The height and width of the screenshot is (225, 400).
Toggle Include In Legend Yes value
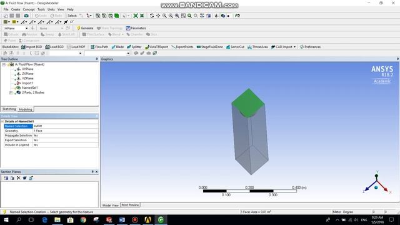pos(66,145)
